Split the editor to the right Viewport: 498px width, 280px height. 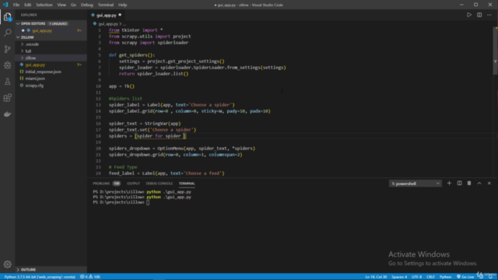click(479, 15)
